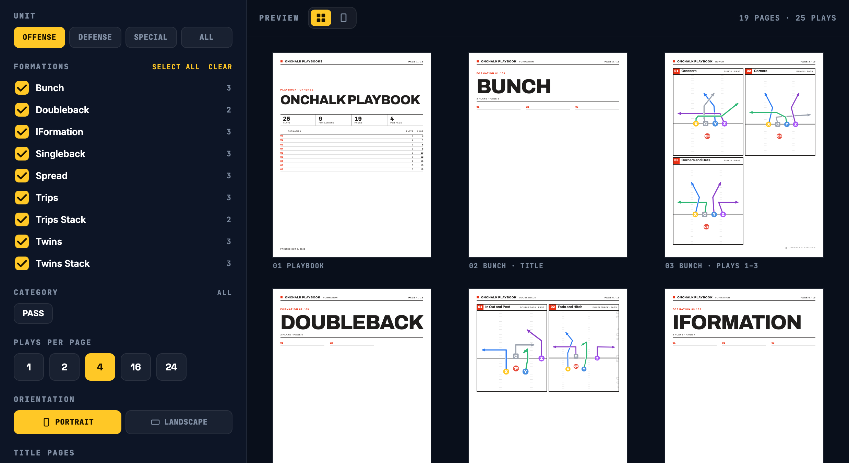Open the 01 Playbook cover page thumbnail
Screen dimensions: 849x463
(x=352, y=155)
